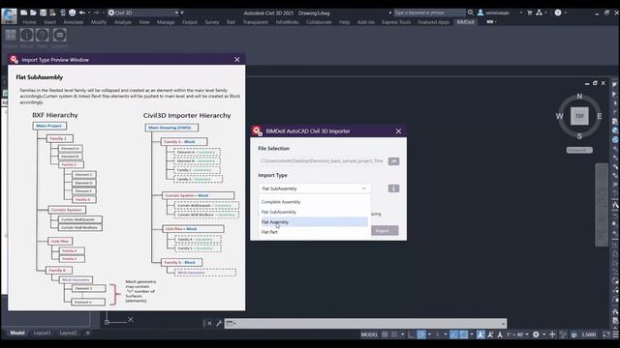620x348 pixels.
Task: Click the Plot/print icon in quick access toolbar
Action: 72,13
